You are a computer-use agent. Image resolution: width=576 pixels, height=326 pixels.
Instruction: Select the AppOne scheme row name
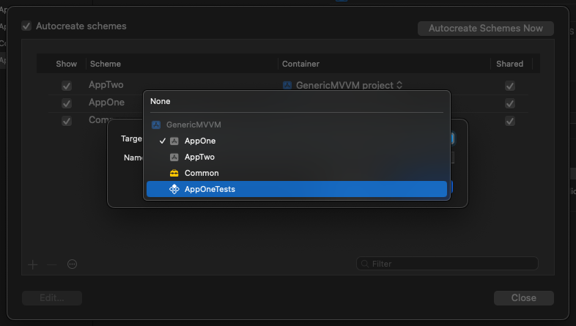tap(106, 103)
